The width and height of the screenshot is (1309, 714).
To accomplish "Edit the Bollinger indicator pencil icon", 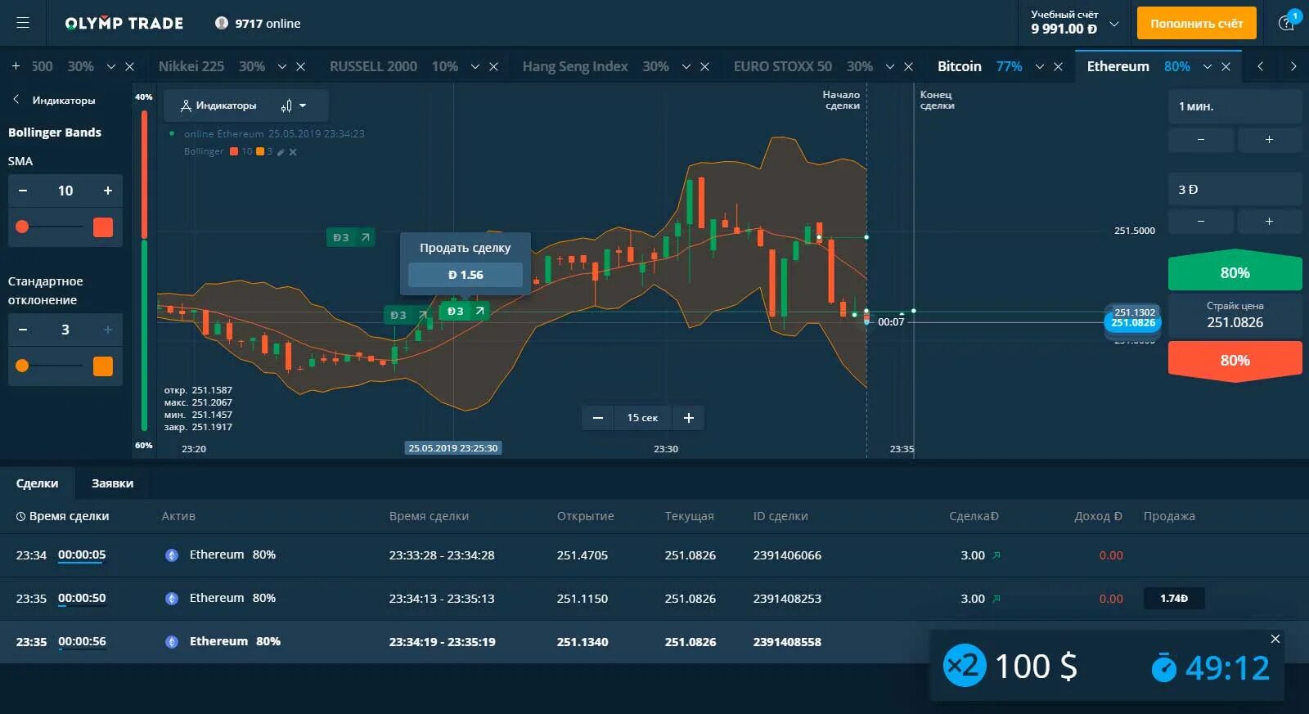I will [x=281, y=151].
